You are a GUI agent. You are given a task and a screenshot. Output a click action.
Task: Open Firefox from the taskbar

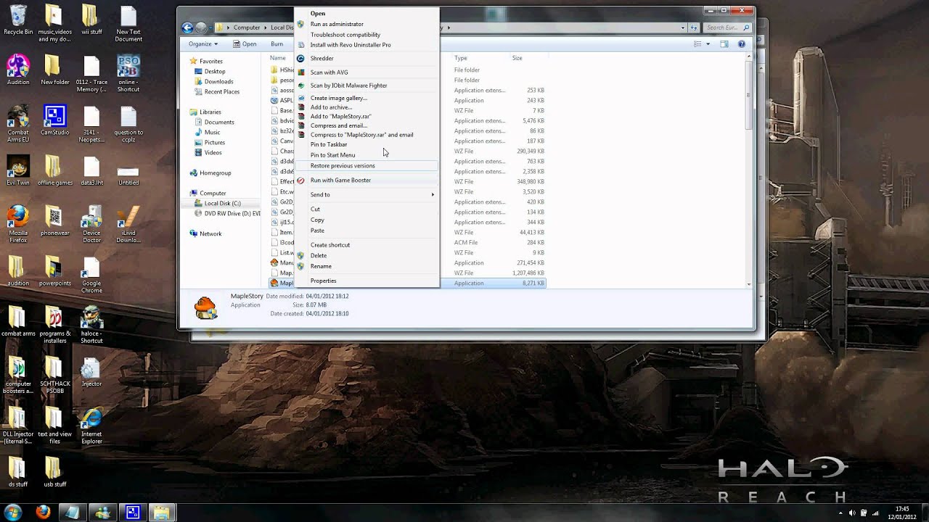(43, 512)
